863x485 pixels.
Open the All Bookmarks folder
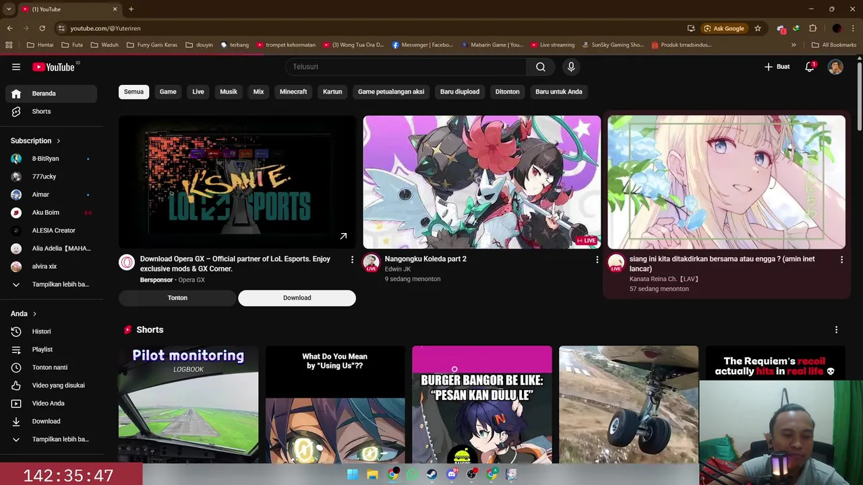[834, 45]
